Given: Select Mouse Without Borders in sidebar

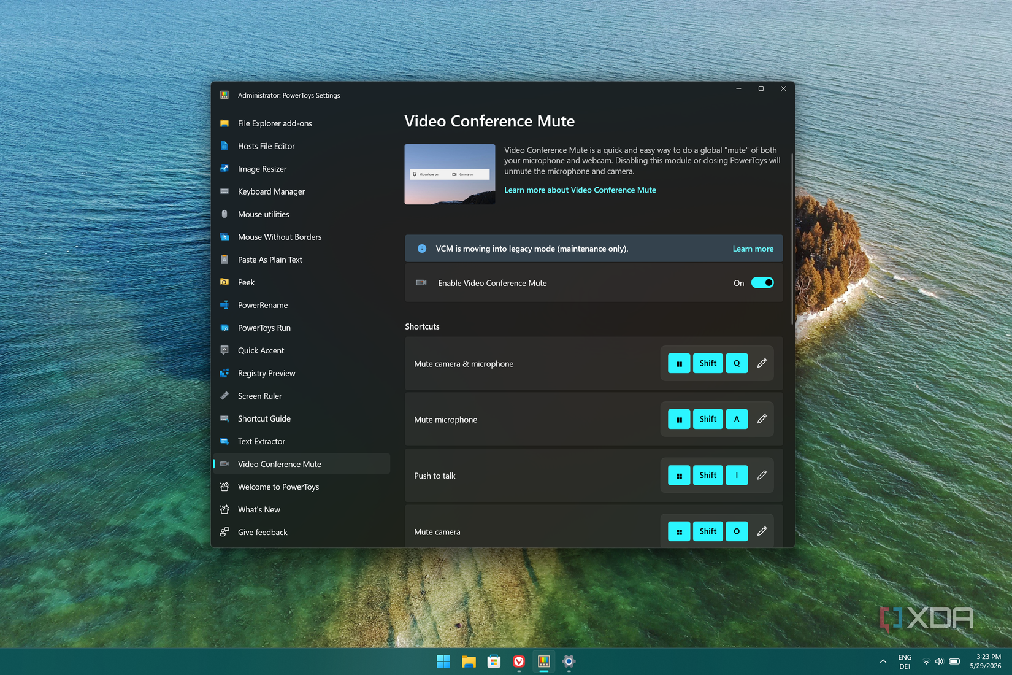Looking at the screenshot, I should [x=302, y=237].
